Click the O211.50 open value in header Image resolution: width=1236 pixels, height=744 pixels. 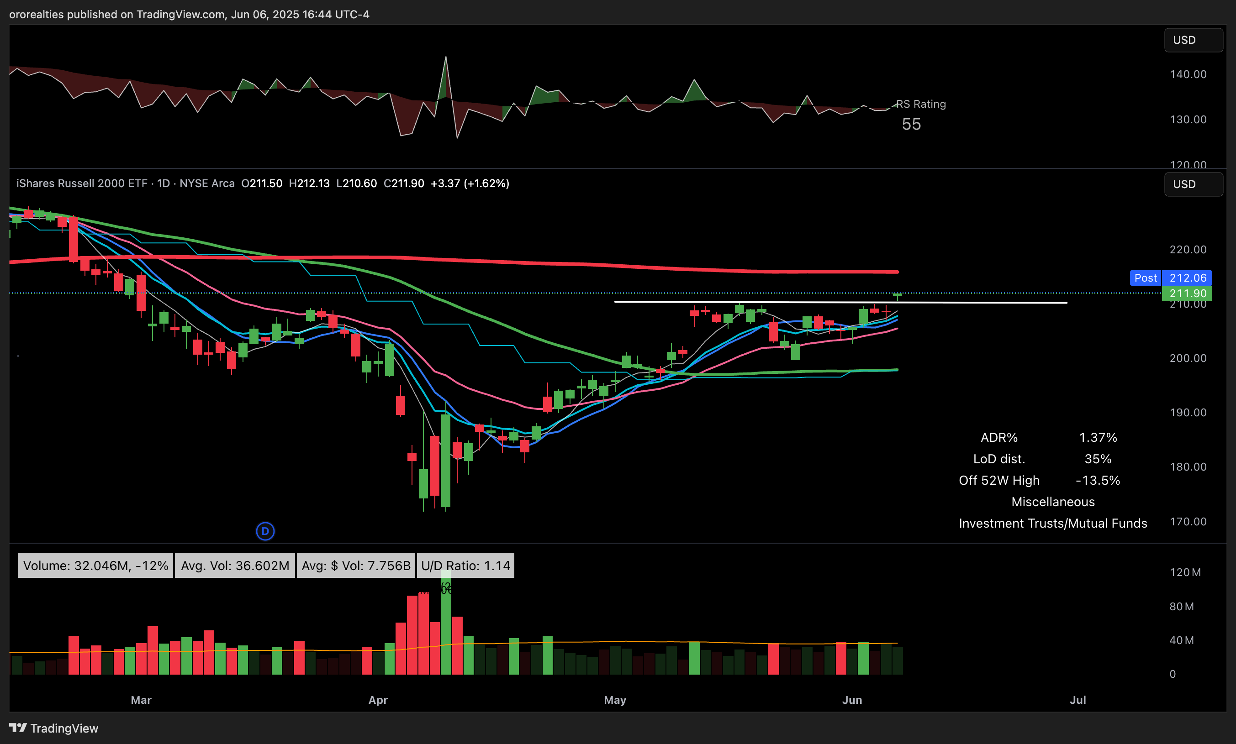tap(262, 183)
